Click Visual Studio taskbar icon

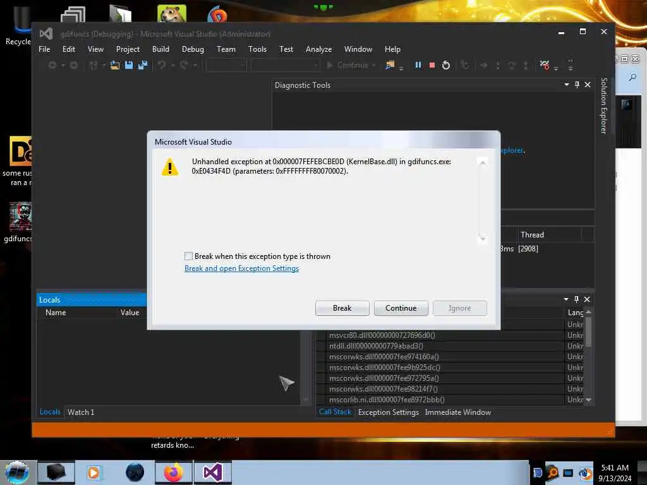(x=213, y=472)
